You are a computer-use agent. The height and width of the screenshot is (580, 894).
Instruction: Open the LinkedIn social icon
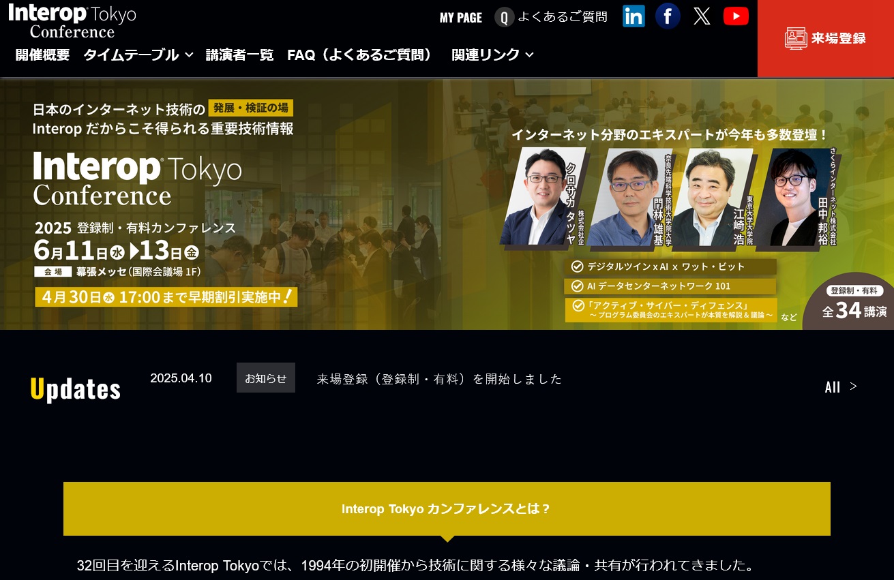click(x=634, y=16)
